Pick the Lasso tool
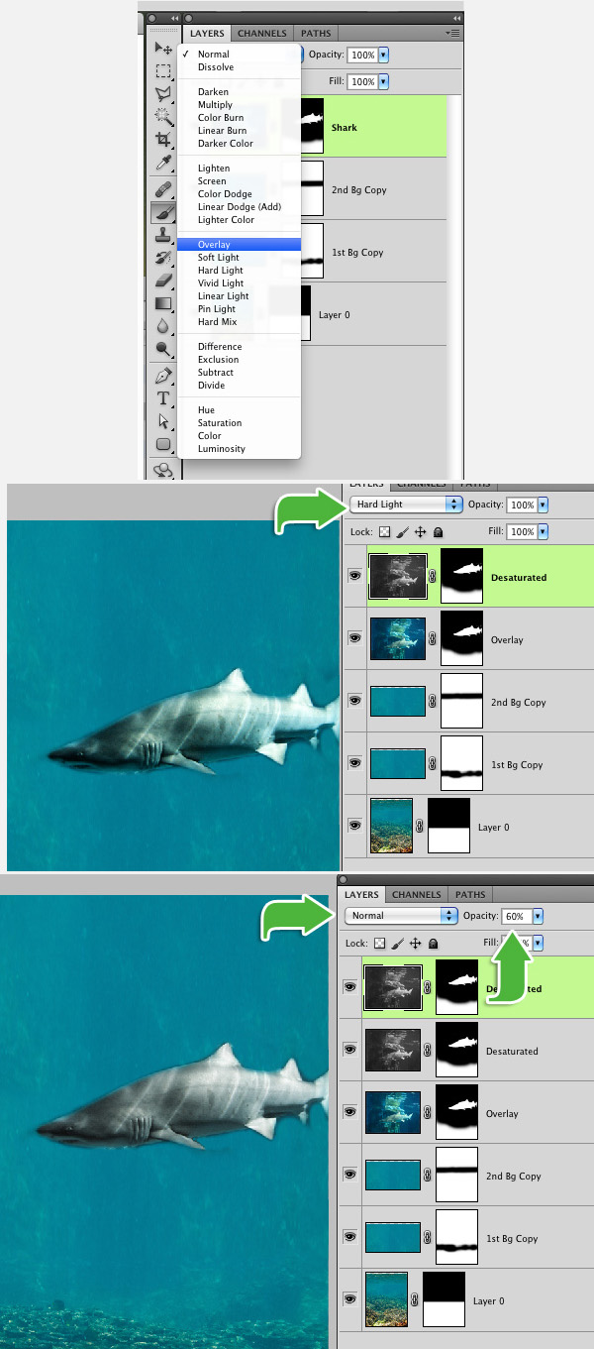 [164, 93]
